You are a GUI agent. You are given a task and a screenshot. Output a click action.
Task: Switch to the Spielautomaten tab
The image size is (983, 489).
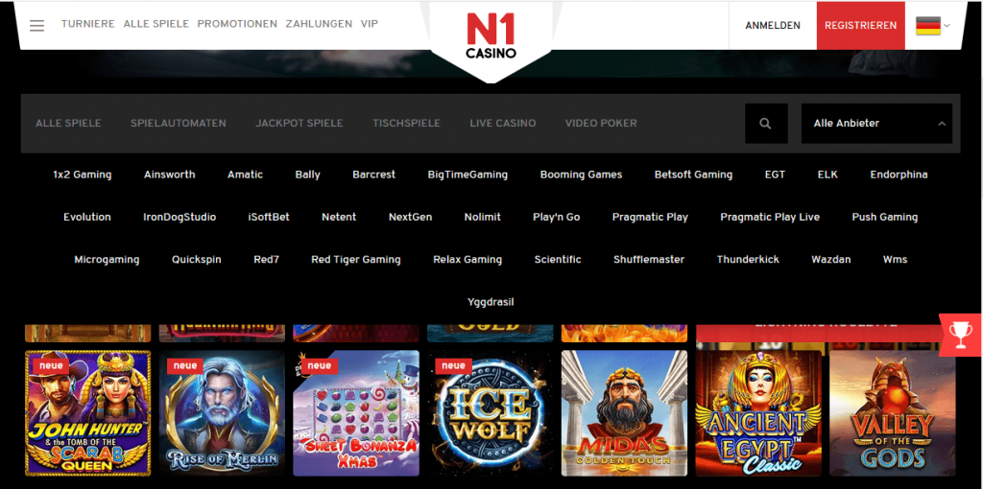point(178,124)
